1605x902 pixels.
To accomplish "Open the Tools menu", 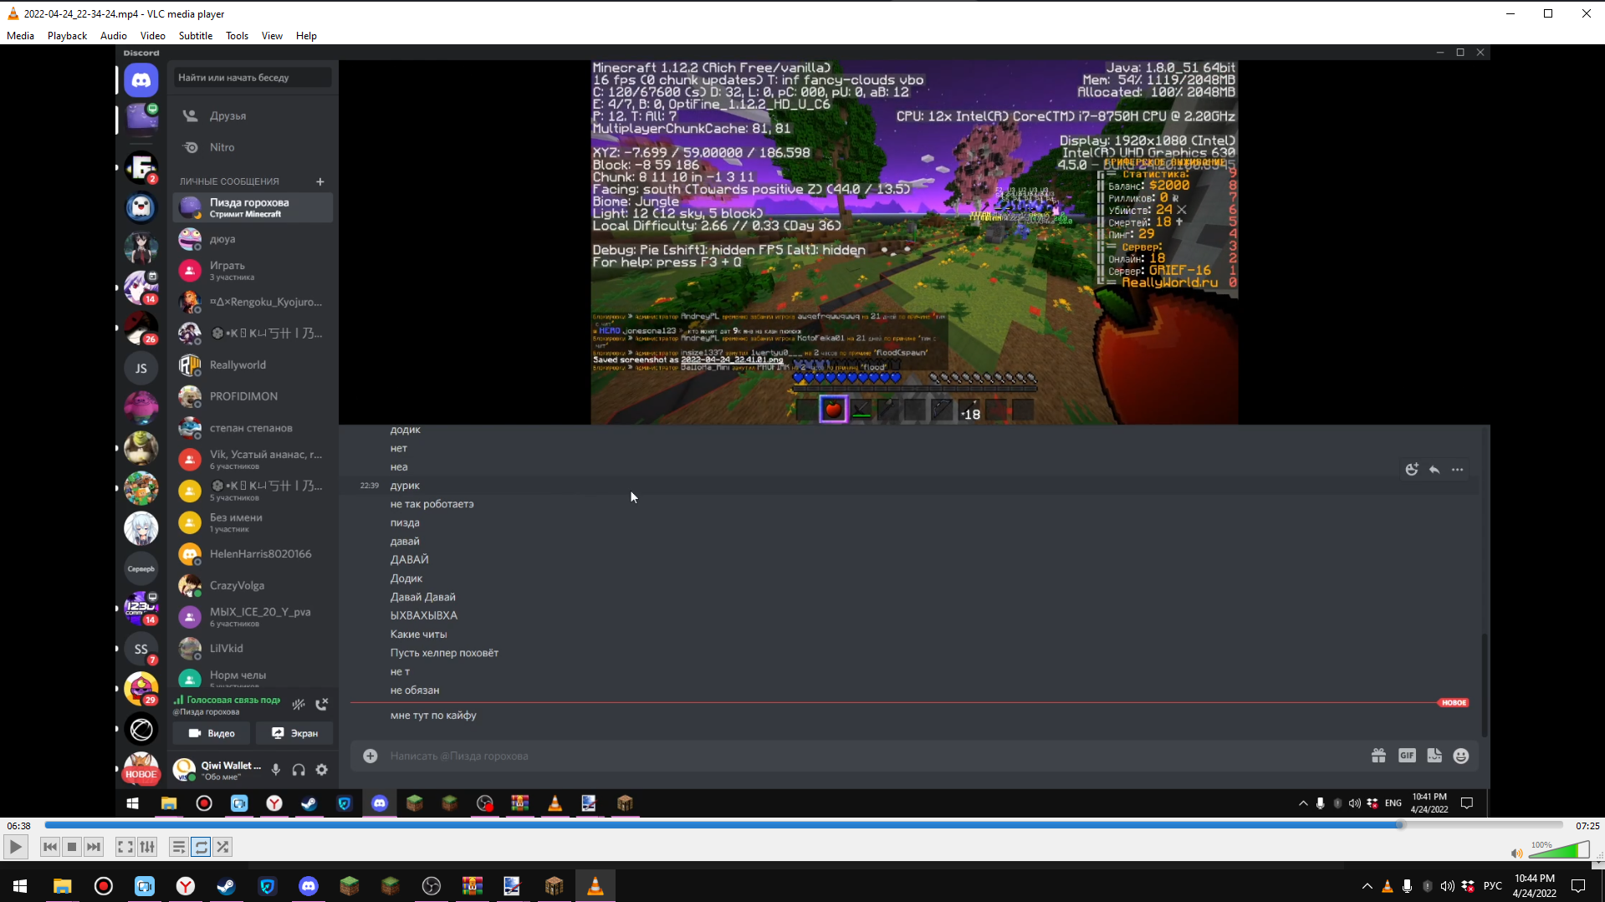I will coord(237,36).
